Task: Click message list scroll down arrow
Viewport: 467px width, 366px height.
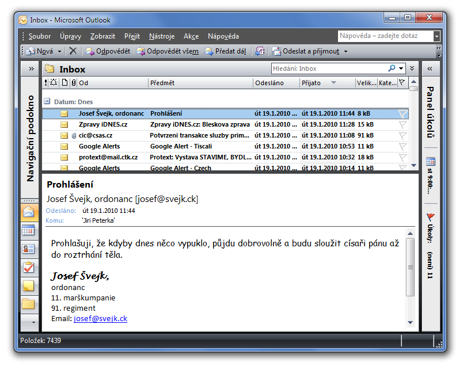Action: (x=413, y=165)
